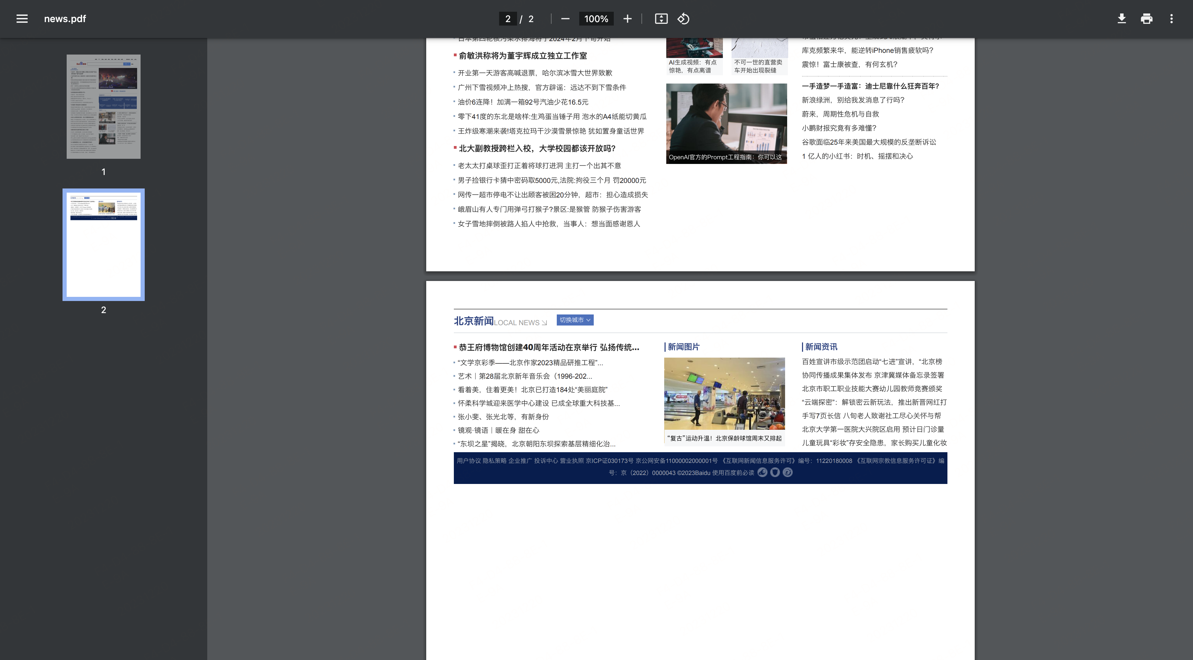Click the 新闻资讯 section title
1193x660 pixels.
pyautogui.click(x=821, y=347)
